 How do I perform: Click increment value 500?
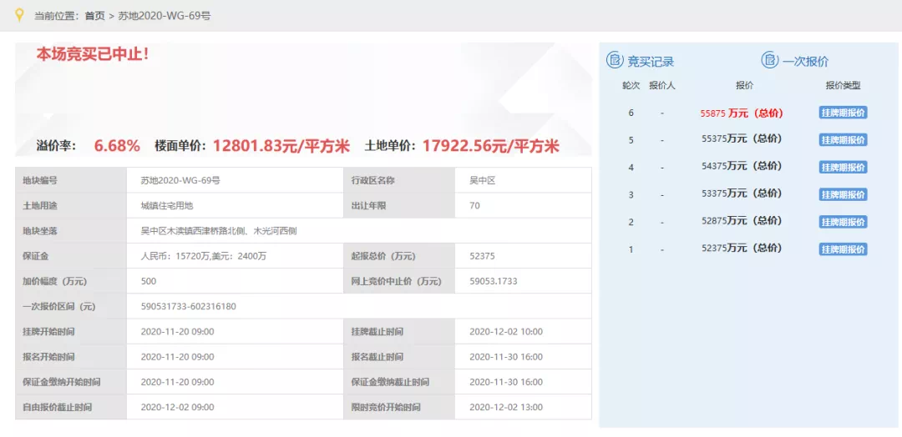[x=149, y=281]
